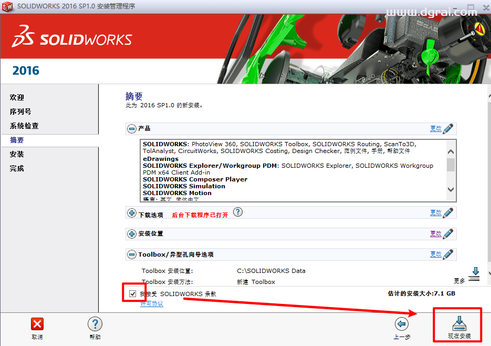
Task: Click the help question mark beside 后台下载程序已打开
Action: pos(238,212)
